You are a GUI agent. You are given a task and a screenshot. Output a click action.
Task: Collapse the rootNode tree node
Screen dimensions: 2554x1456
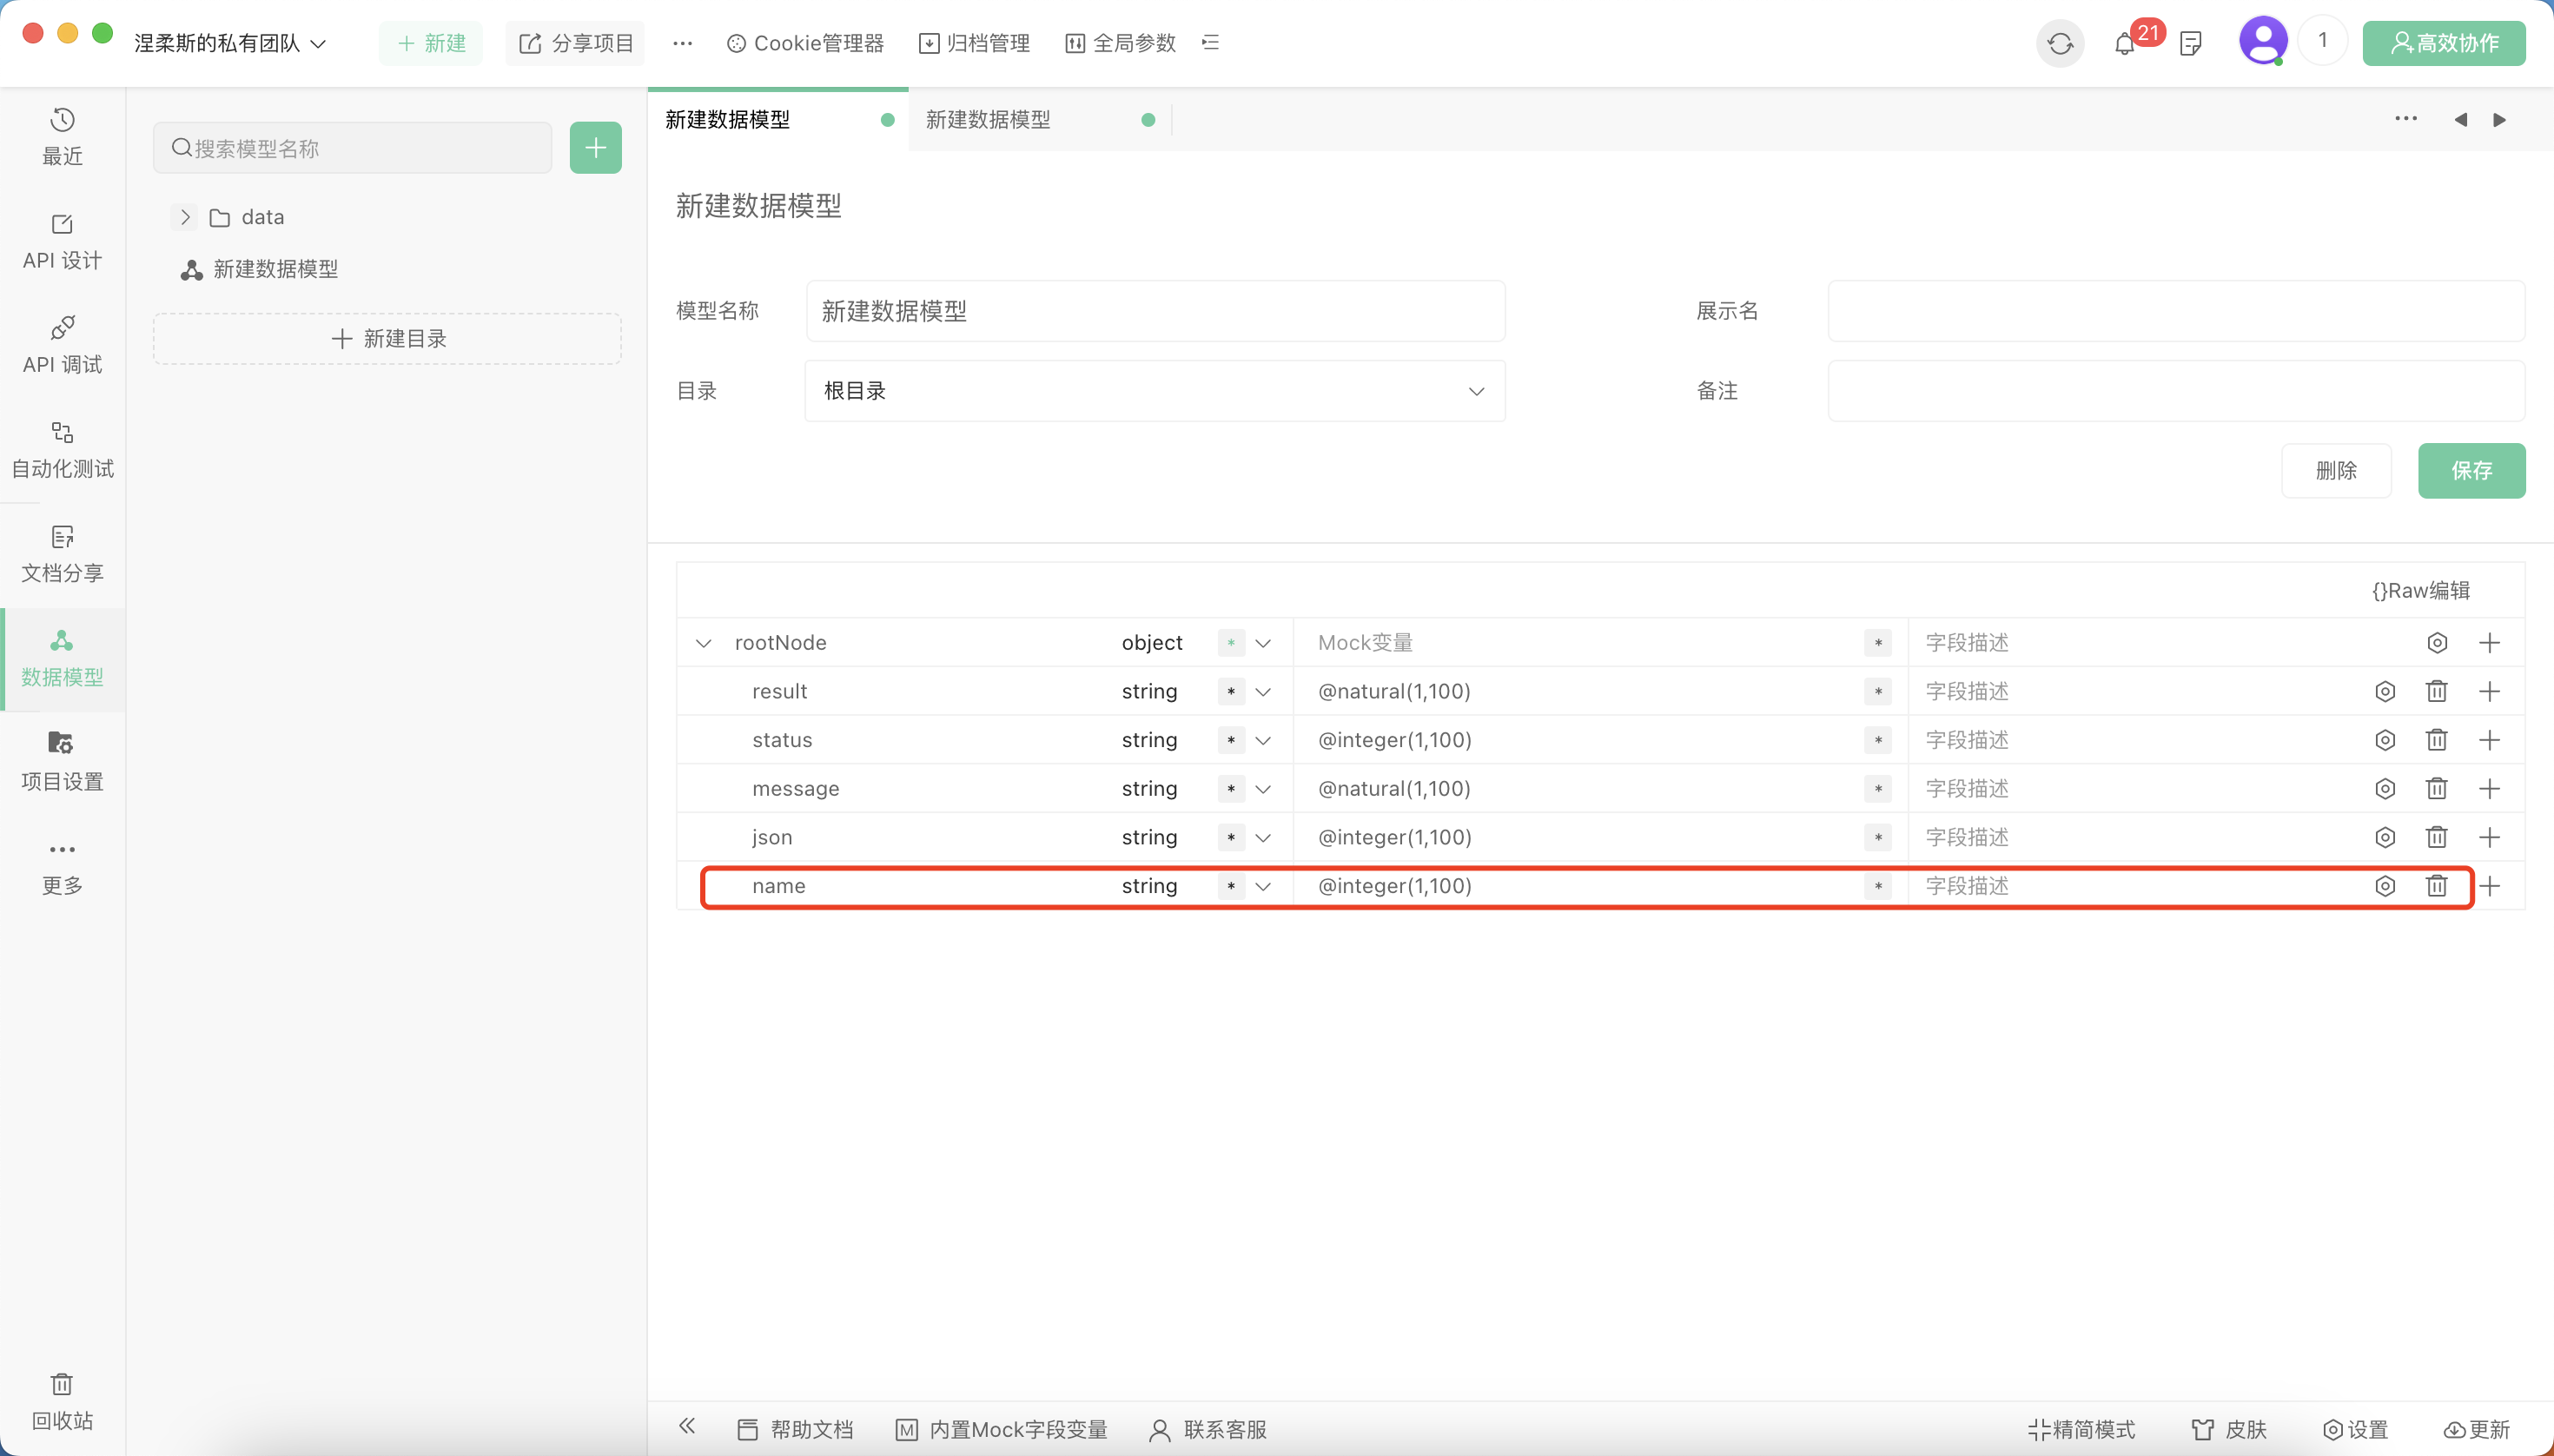click(703, 643)
